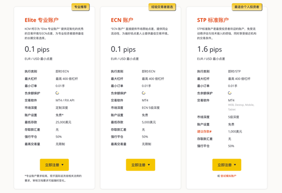Image resolution: width=282 pixels, height=193 pixels.
Task: Click the 定制深度 value
Action: 62,108
